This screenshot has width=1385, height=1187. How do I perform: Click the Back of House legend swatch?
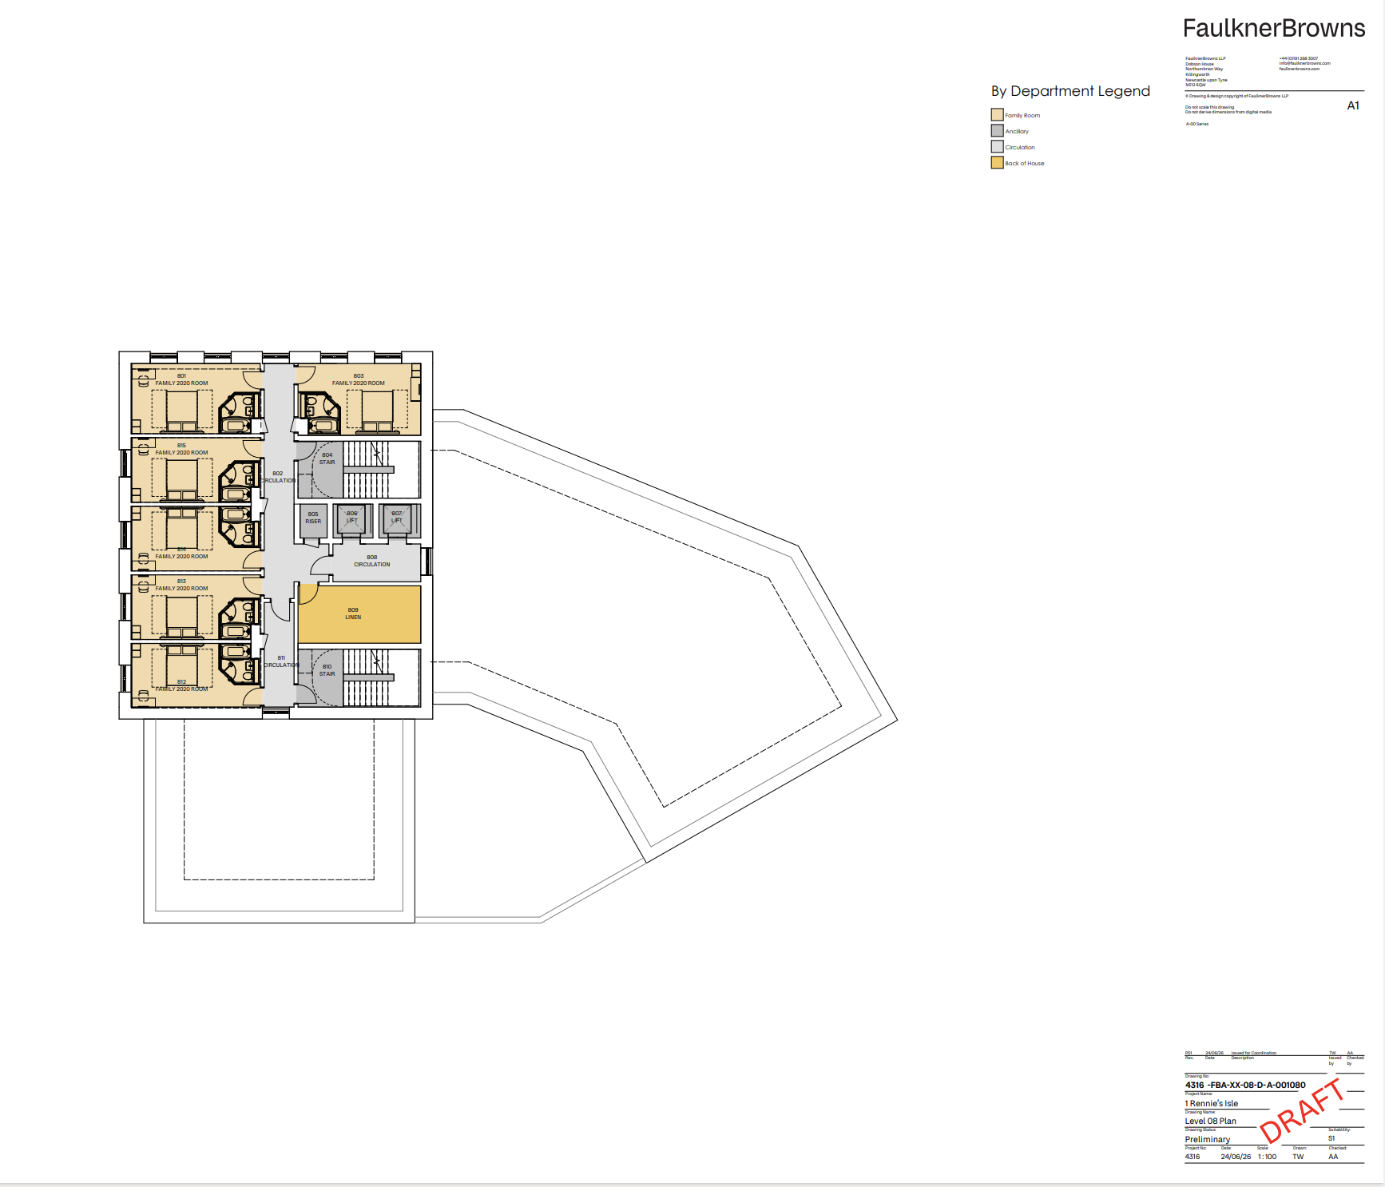(x=997, y=163)
